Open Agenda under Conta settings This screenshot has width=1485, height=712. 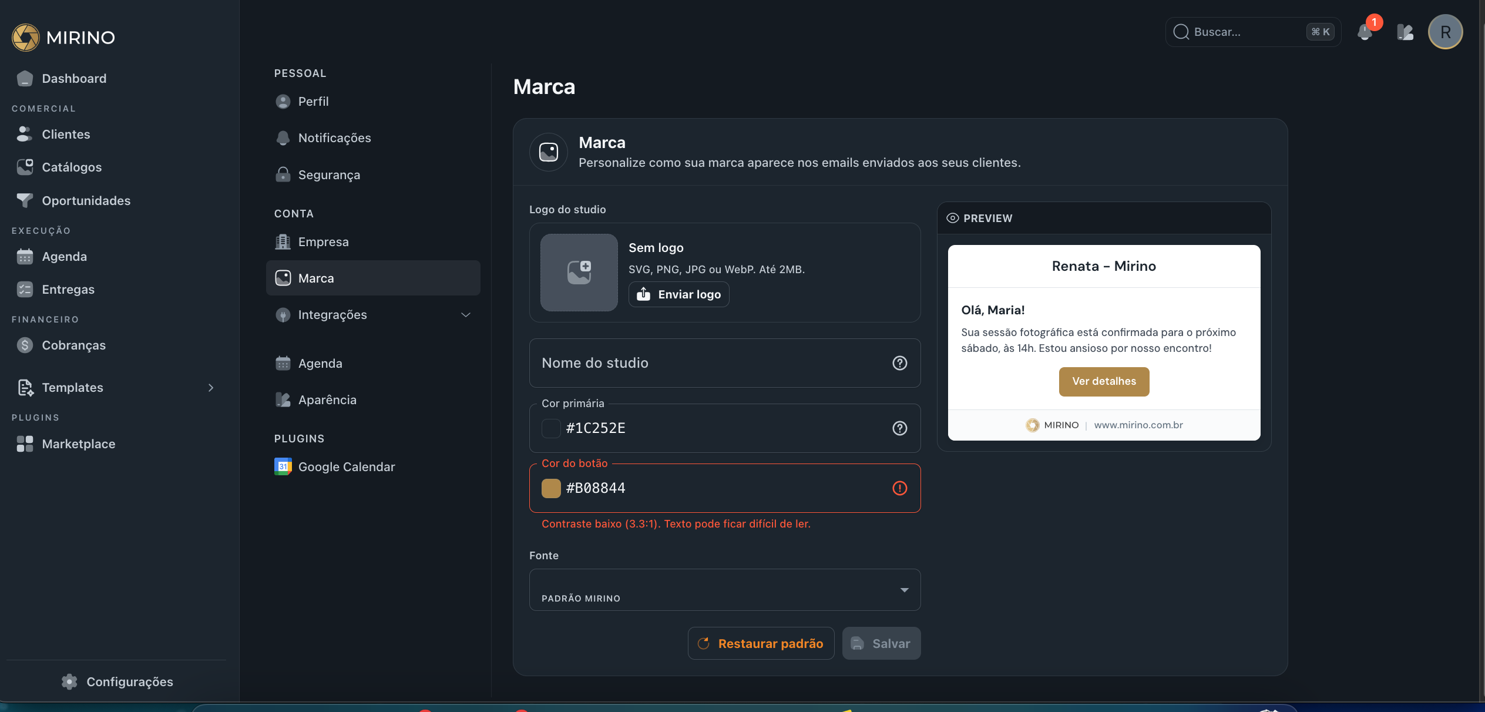coord(373,364)
